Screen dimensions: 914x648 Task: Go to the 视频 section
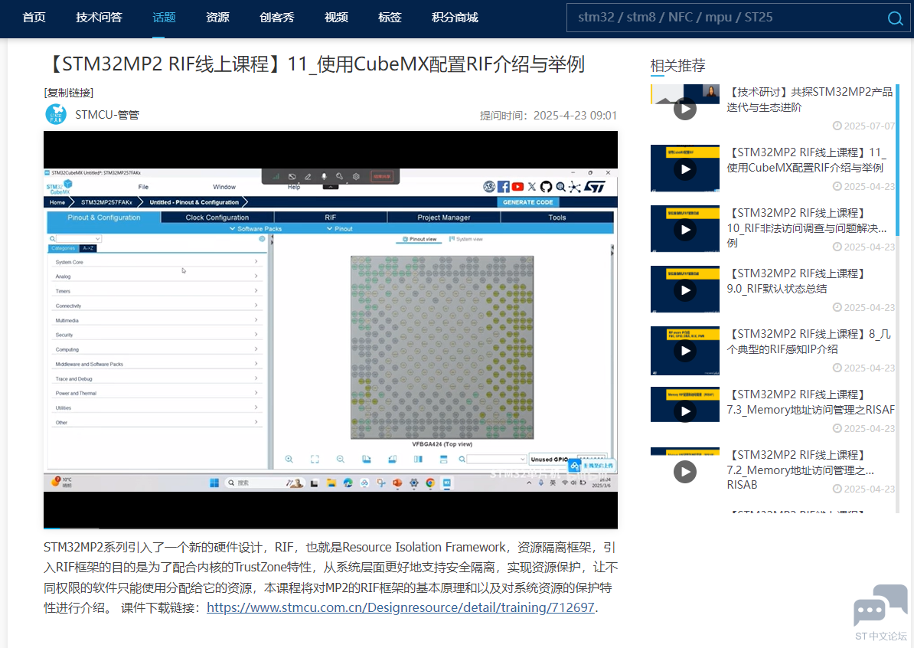click(x=336, y=18)
